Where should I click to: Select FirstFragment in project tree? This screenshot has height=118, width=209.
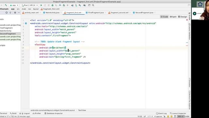pos(6,28)
